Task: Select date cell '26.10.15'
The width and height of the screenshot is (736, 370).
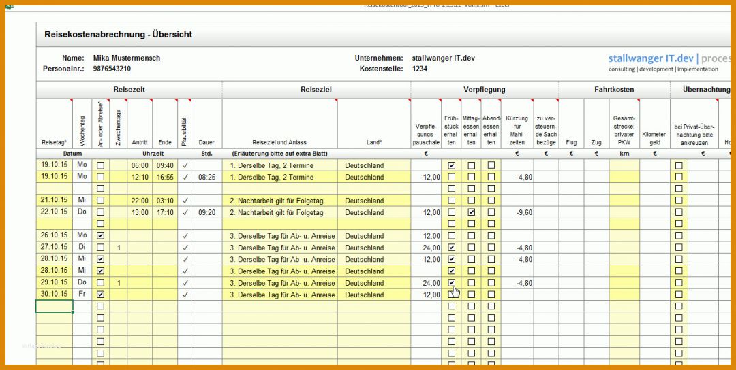Action: tap(55, 235)
